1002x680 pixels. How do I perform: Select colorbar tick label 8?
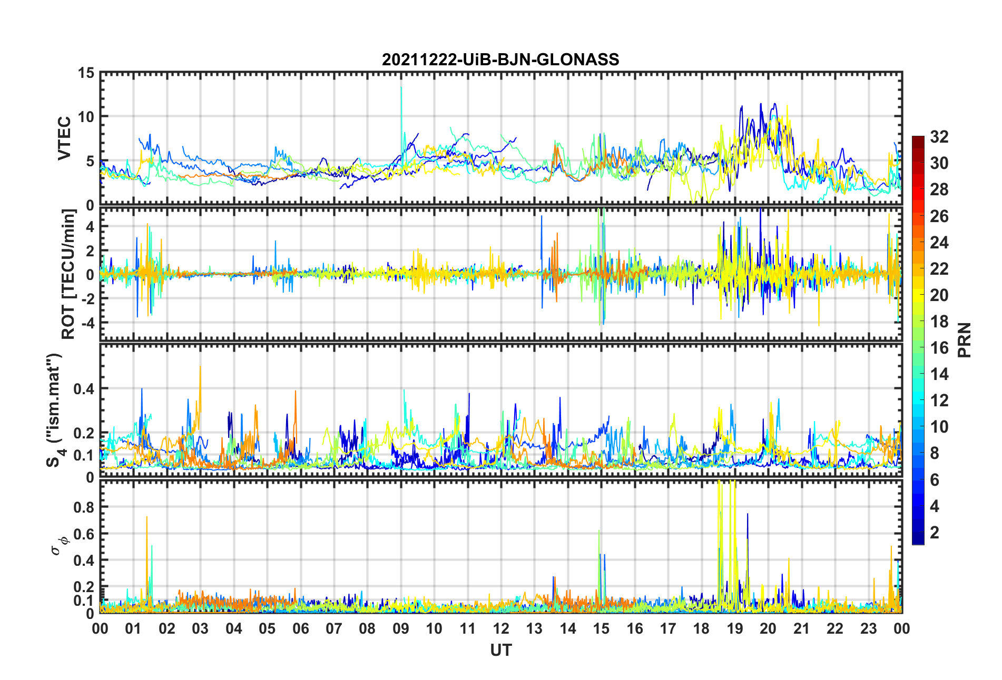(x=935, y=453)
